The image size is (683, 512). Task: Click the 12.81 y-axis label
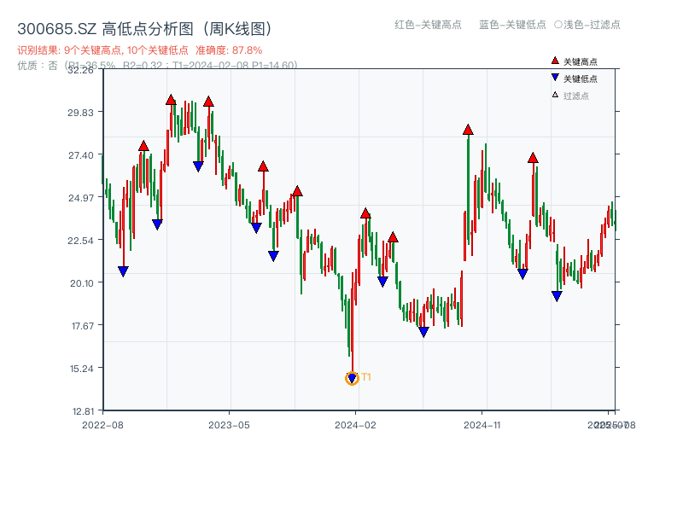point(83,411)
